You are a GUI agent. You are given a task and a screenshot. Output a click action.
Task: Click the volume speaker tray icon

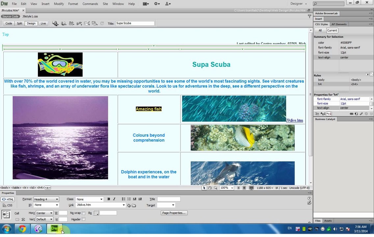335,229
